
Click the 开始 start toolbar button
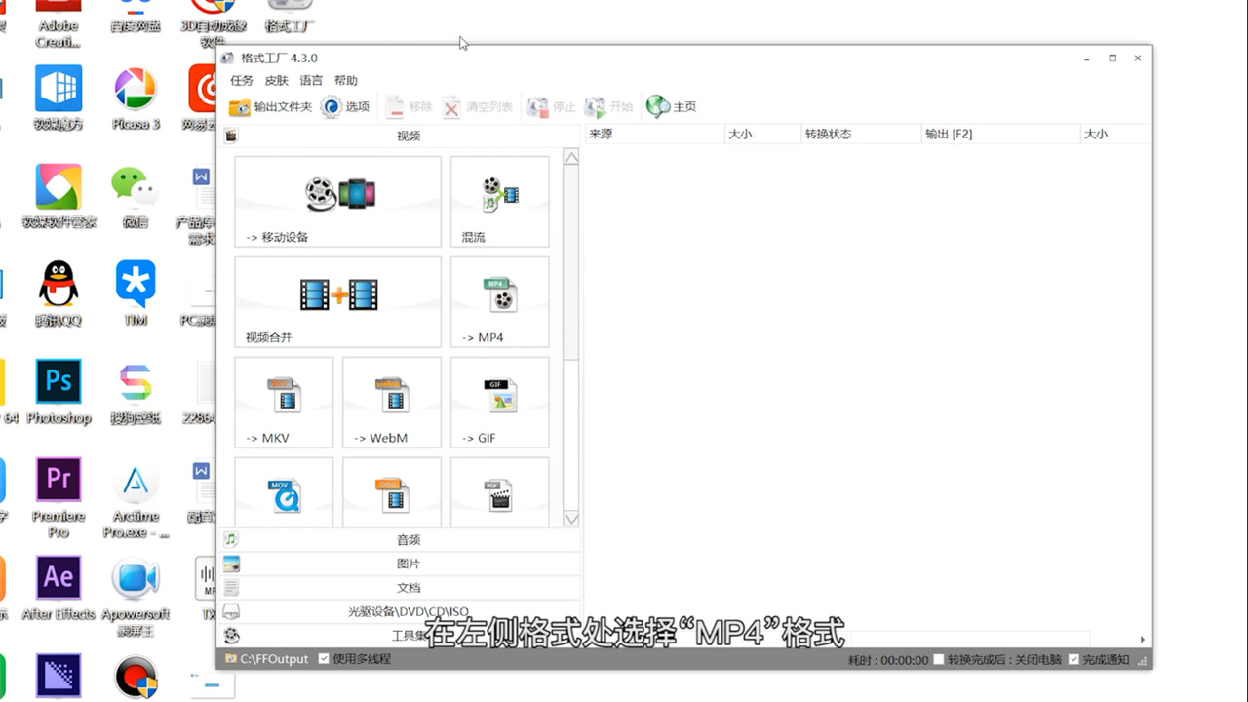click(608, 107)
